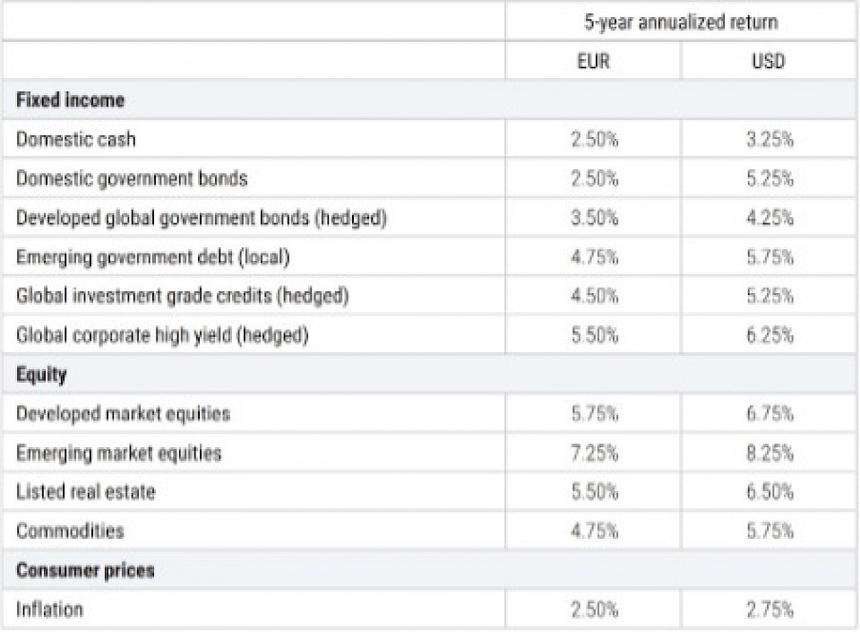Select Global corporate high yield USD 6.25%
The width and height of the screenshot is (860, 632).
click(770, 335)
